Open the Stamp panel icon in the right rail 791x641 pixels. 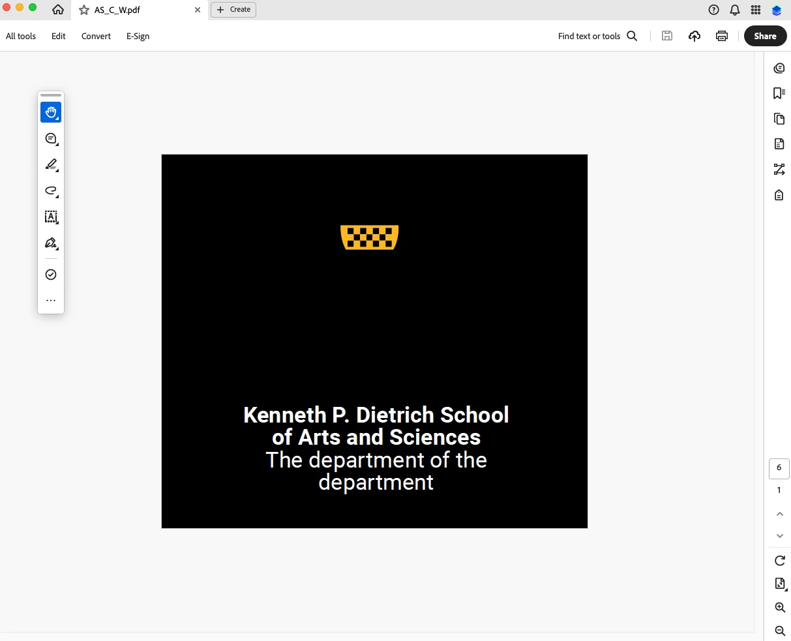pos(779,195)
